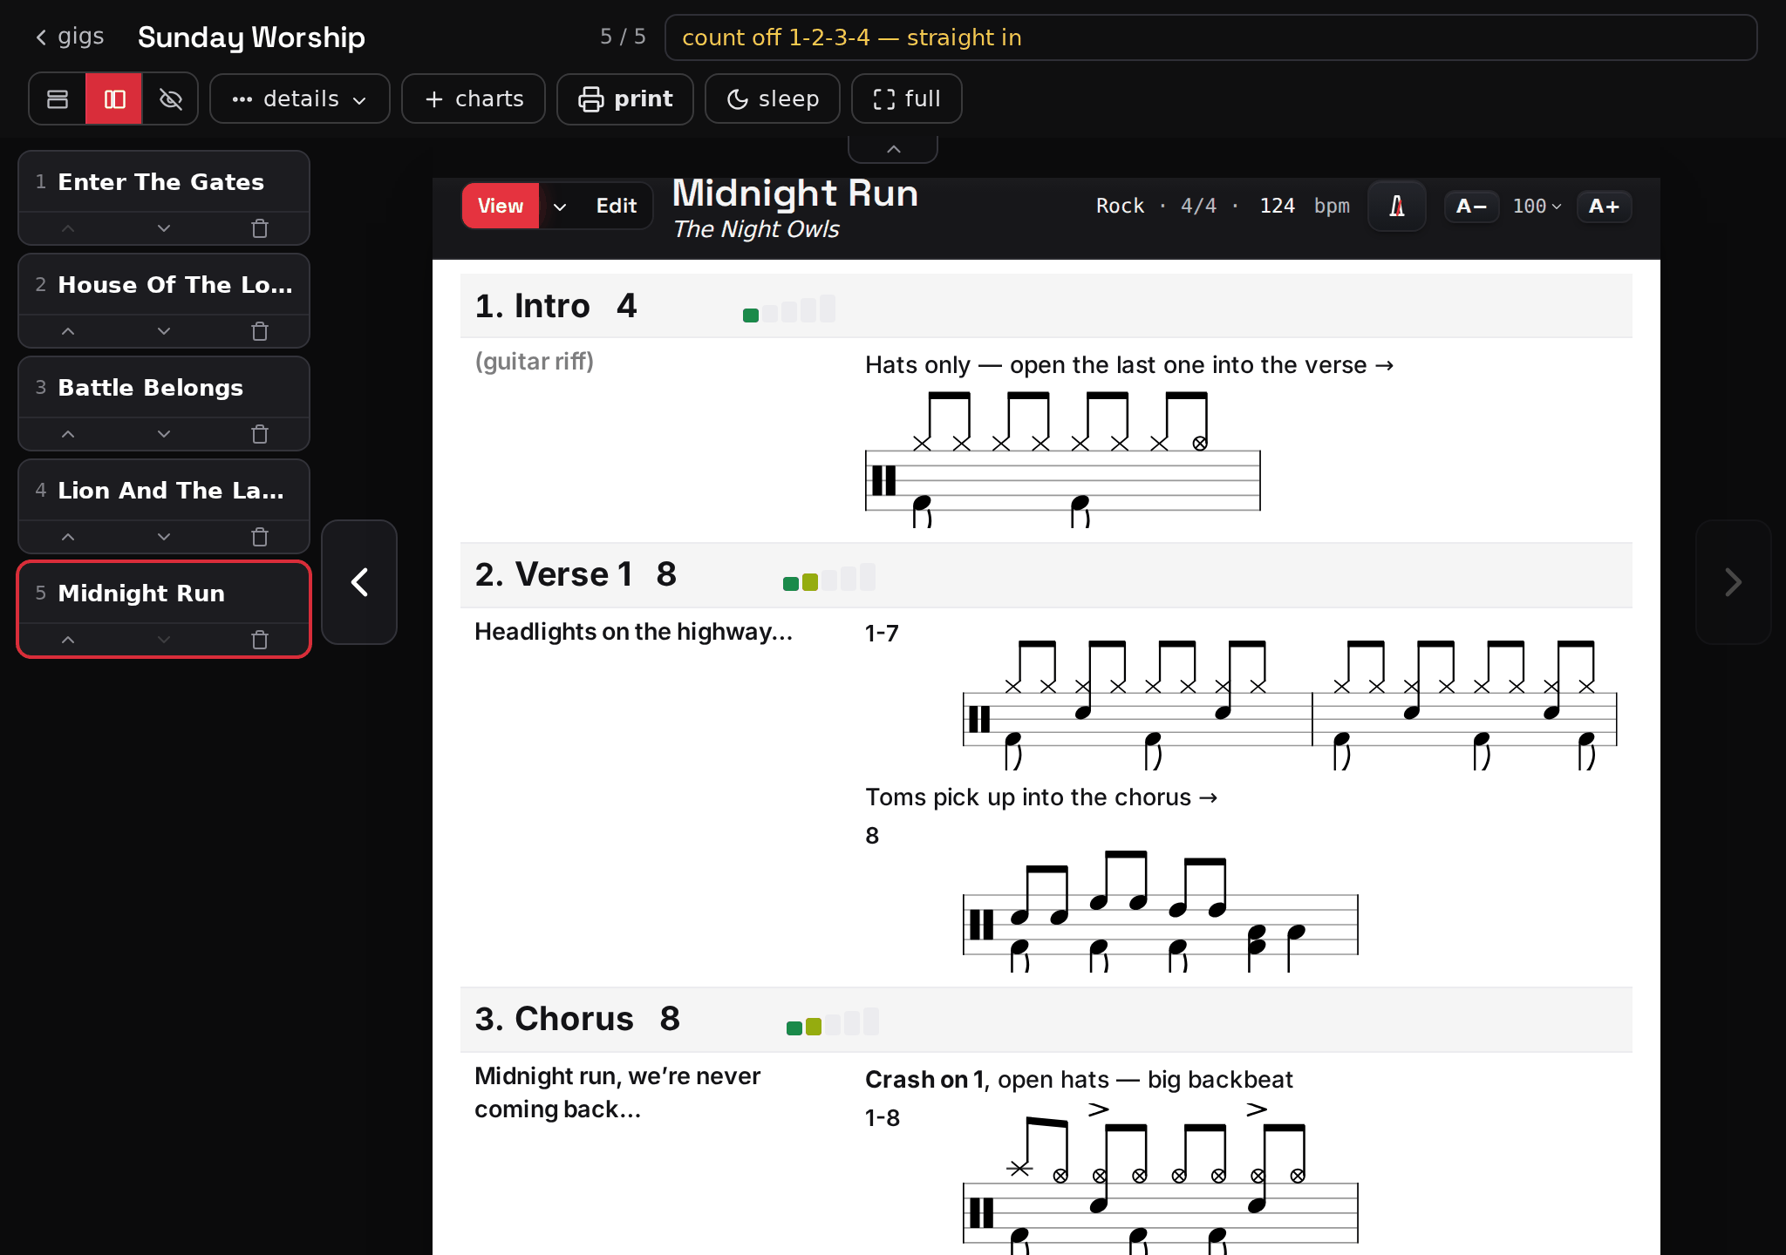Delete House Of The Lo... song
Screen dimensions: 1786x1255
pos(260,331)
